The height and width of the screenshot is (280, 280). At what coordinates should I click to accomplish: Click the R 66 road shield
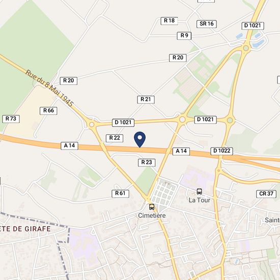click(48, 110)
